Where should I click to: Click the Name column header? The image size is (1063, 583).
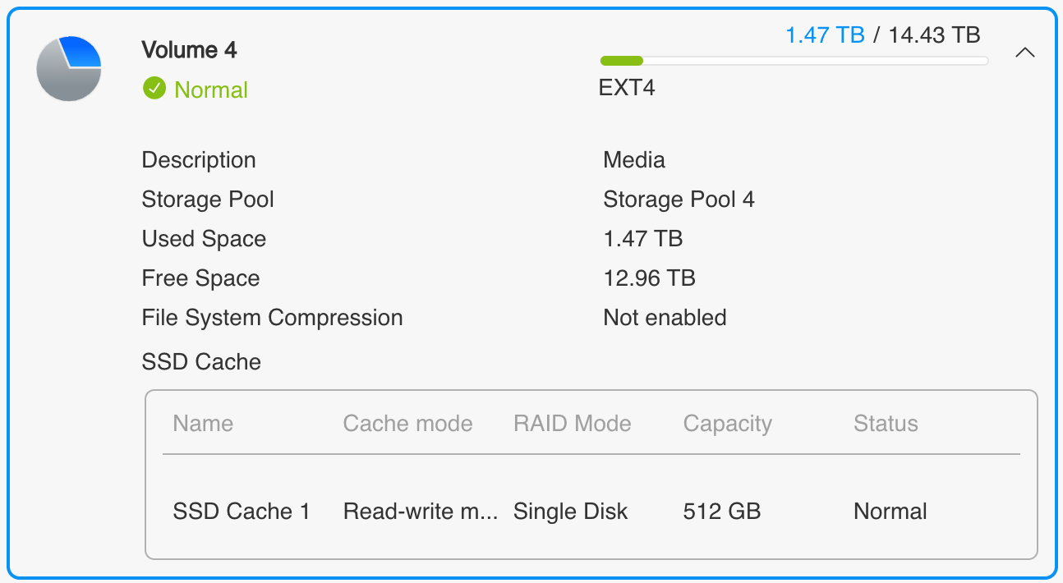(203, 424)
